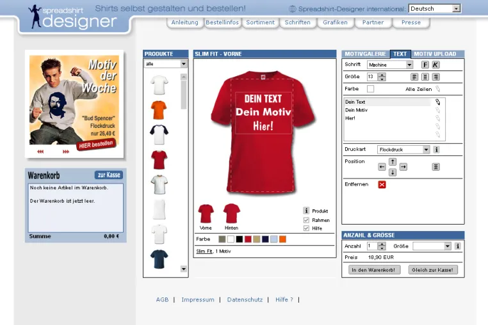Open product filter dropdown alle

click(166, 64)
